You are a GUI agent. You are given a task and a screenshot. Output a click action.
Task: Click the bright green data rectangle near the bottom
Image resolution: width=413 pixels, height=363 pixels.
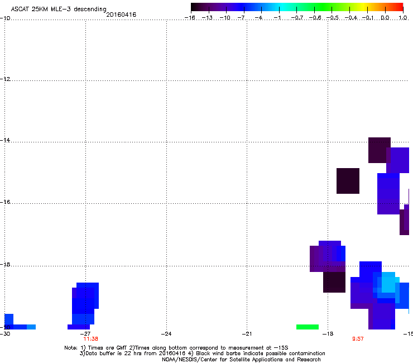[x=308, y=327]
